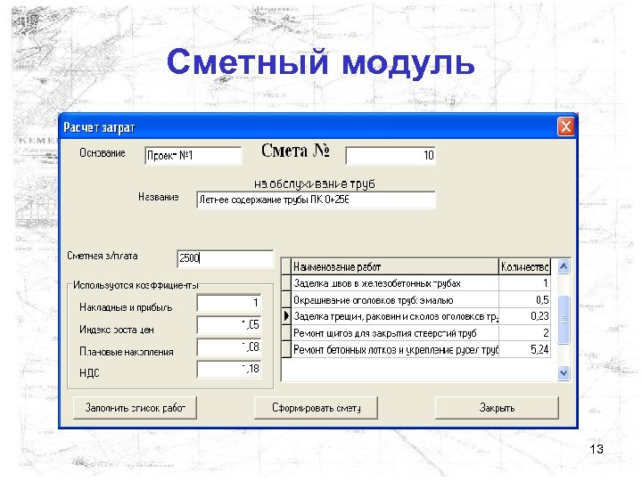
Task: Click row selector of the Ремонт щитов row
Action: [x=286, y=333]
